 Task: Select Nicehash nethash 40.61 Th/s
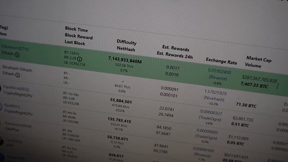pos(122,86)
